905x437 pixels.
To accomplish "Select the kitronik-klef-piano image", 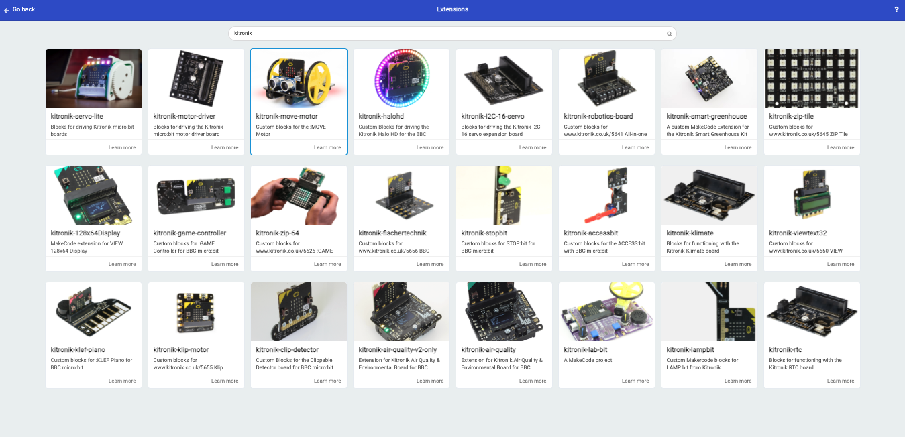I will coord(94,312).
